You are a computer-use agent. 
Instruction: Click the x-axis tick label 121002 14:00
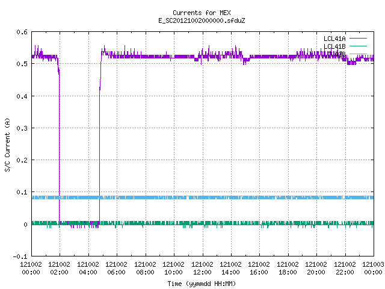tap(230, 268)
